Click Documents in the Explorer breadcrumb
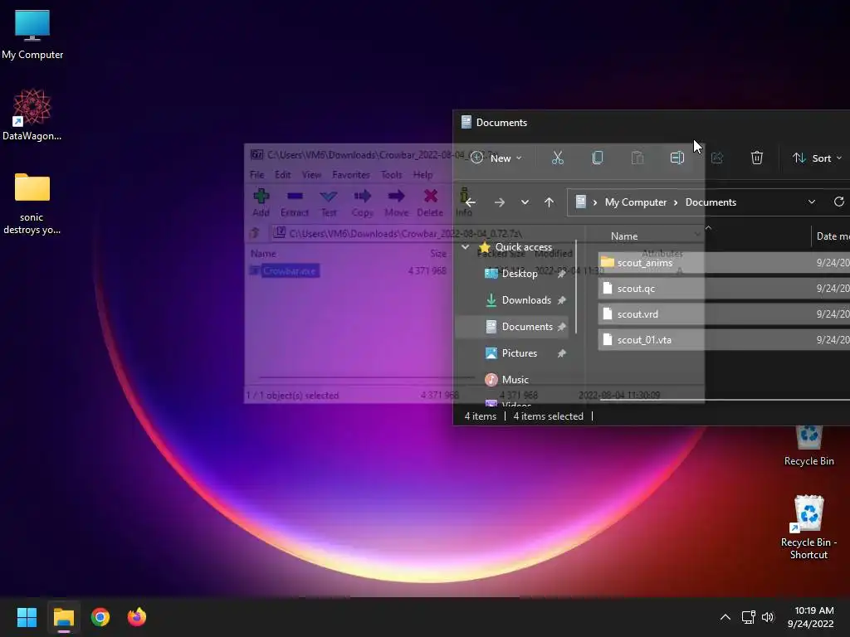This screenshot has width=850, height=637. click(x=711, y=202)
